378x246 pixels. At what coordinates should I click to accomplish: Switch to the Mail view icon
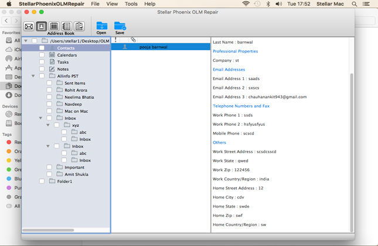tap(29, 26)
